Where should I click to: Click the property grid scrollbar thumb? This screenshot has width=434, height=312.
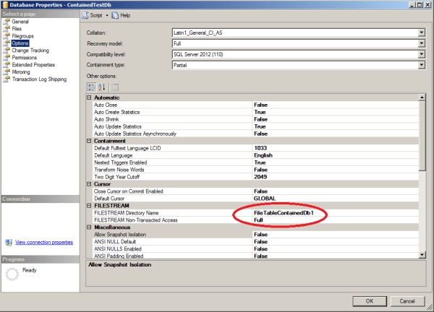[x=422, y=136]
